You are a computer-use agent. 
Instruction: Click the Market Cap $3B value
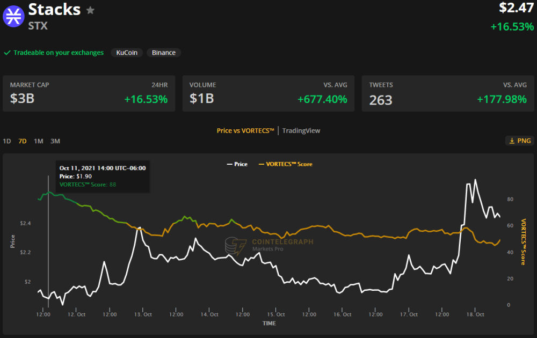22,99
